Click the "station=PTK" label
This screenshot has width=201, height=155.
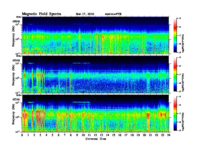113,14
